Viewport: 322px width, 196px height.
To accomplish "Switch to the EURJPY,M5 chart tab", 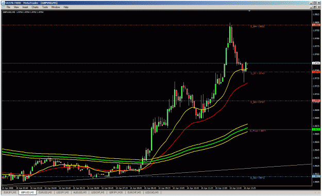I will point(10,192).
